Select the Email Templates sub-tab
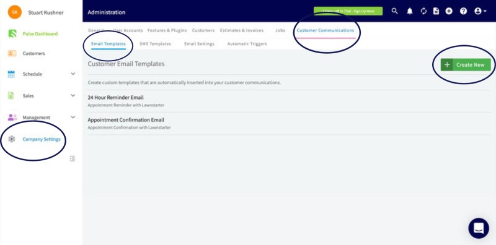Image resolution: width=496 pixels, height=245 pixels. (108, 44)
